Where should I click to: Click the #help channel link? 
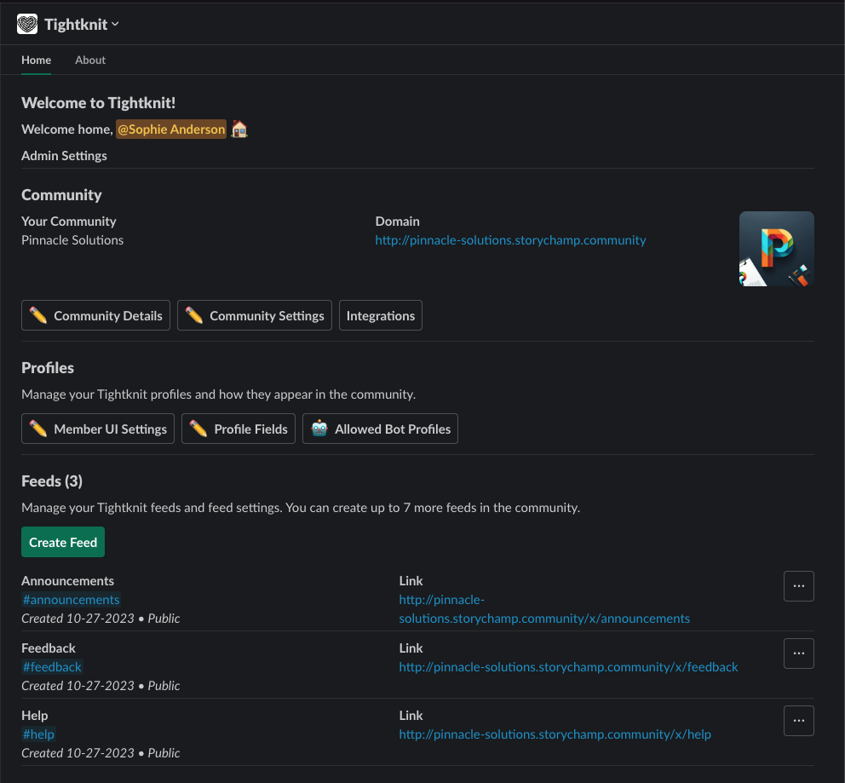[x=38, y=734]
